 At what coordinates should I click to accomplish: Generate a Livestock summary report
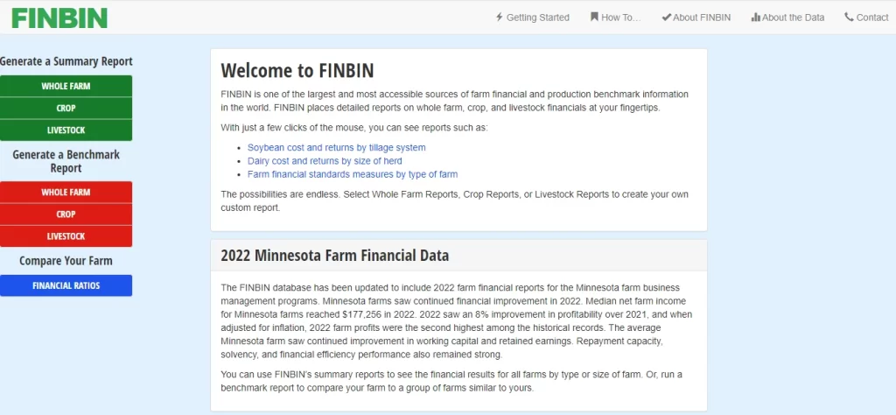[66, 130]
